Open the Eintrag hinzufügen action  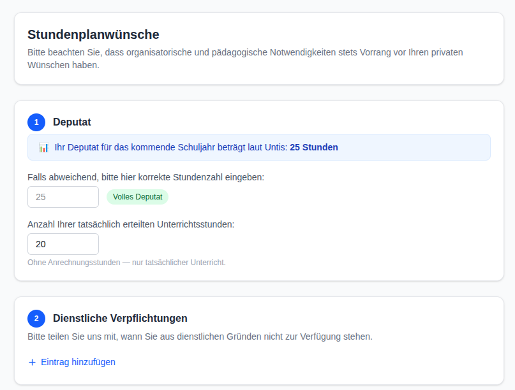tap(71, 362)
